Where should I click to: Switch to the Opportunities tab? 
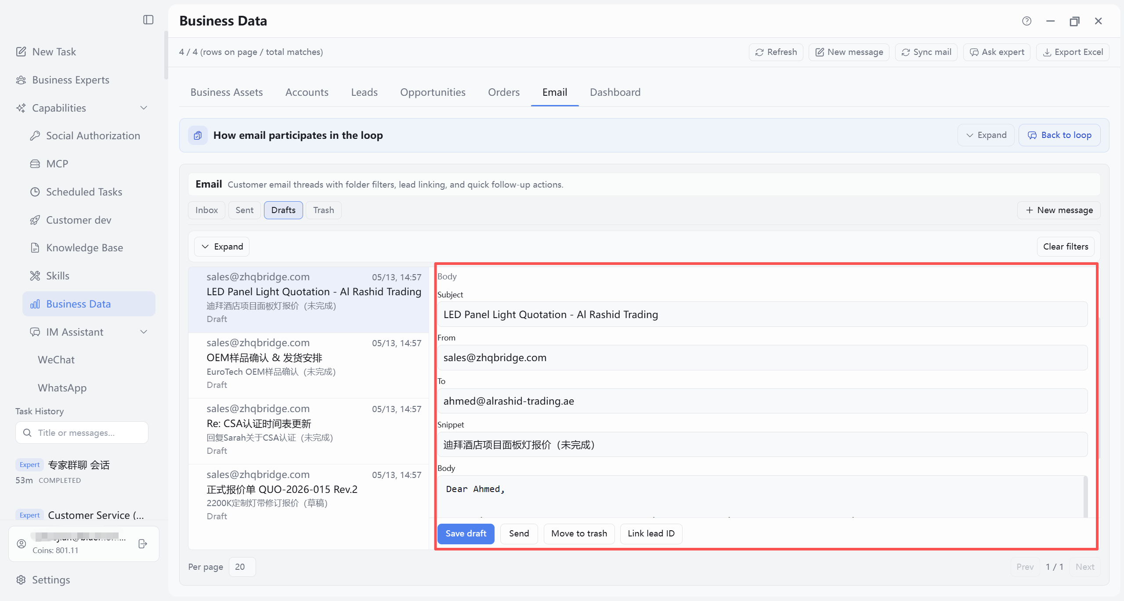(433, 92)
